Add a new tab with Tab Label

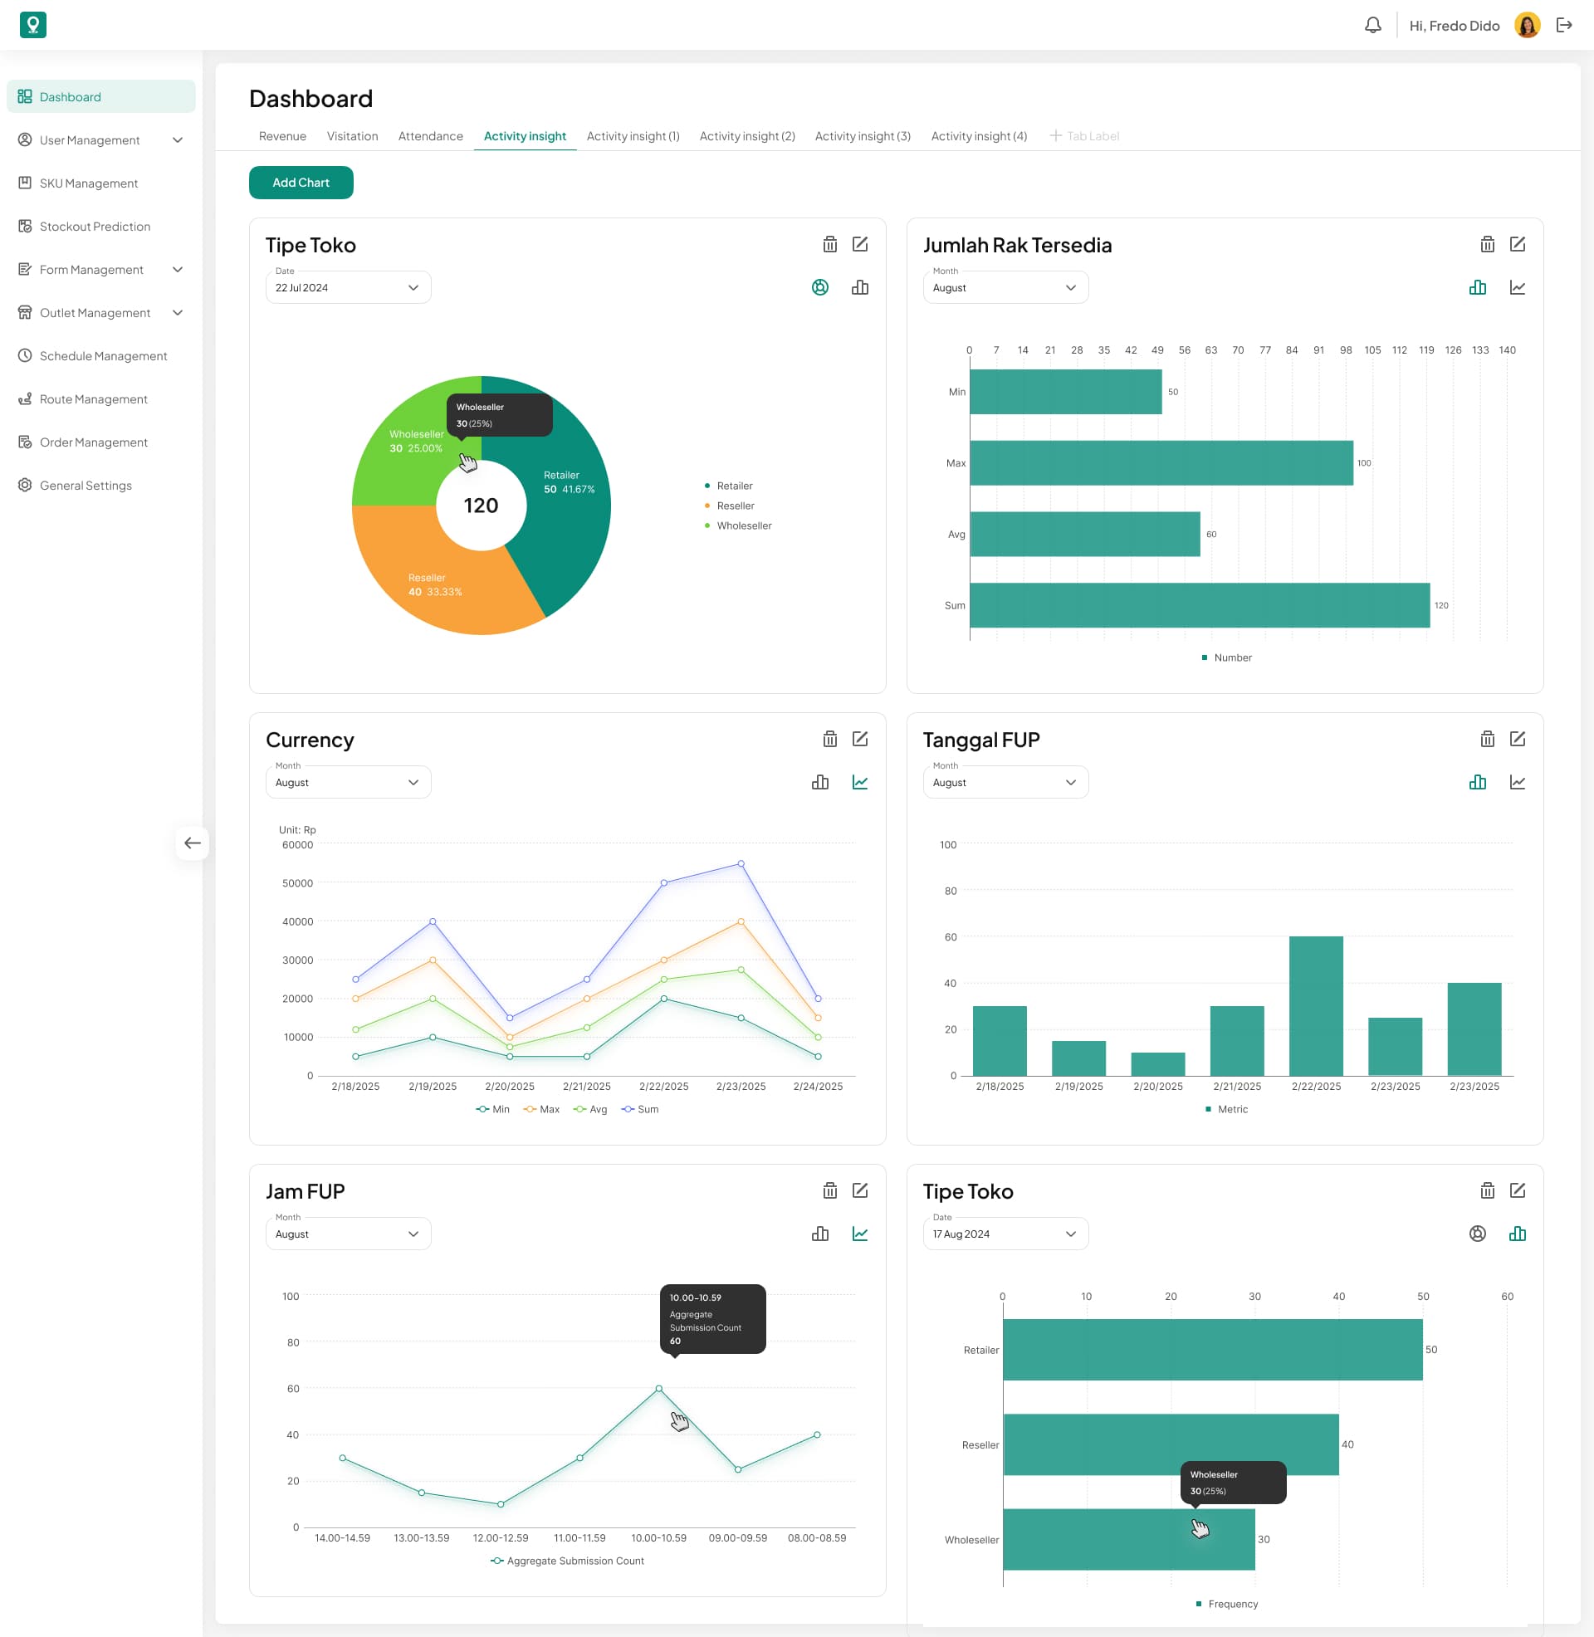click(1085, 136)
